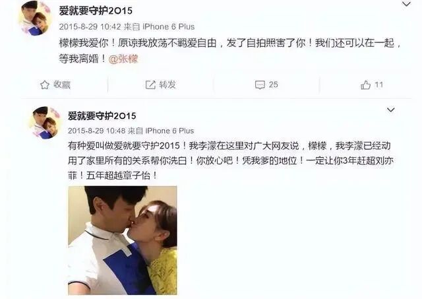Open first post's username 爱就要守护2015

(x=96, y=11)
